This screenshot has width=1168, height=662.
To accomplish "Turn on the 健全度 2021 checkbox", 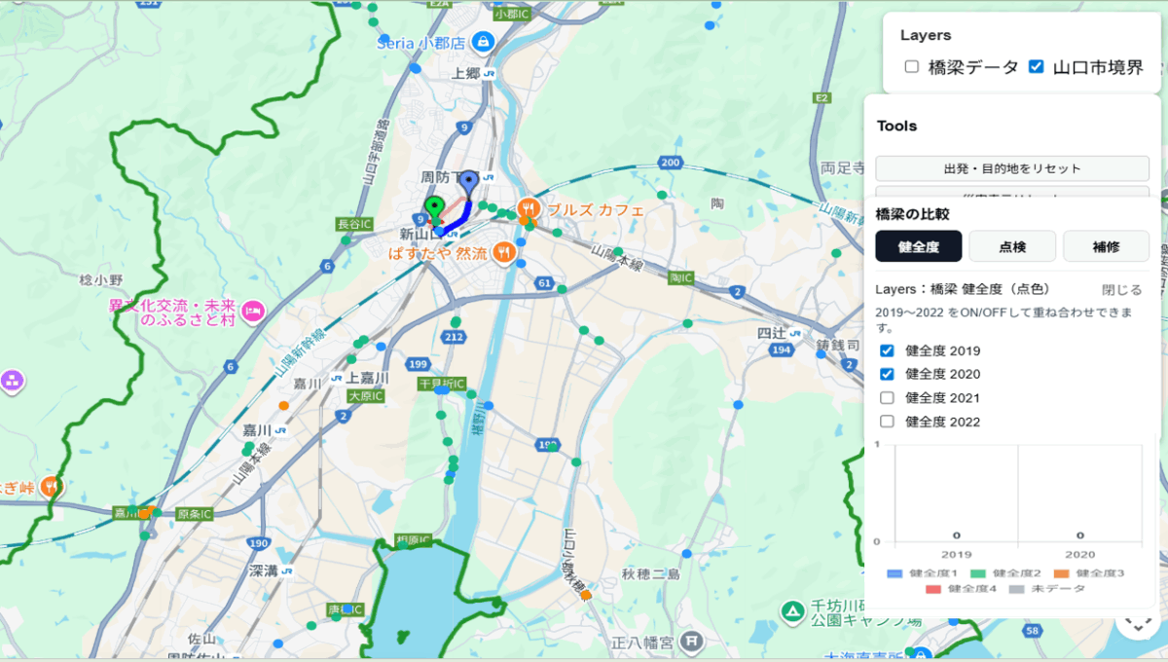I will [887, 398].
